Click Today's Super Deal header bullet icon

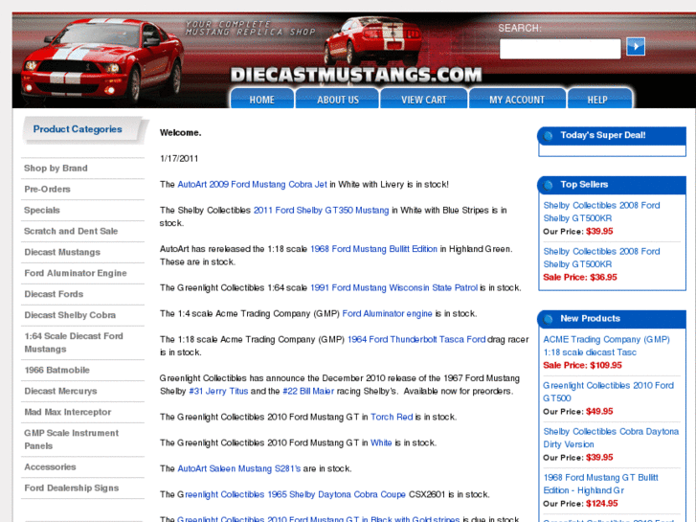coord(549,136)
